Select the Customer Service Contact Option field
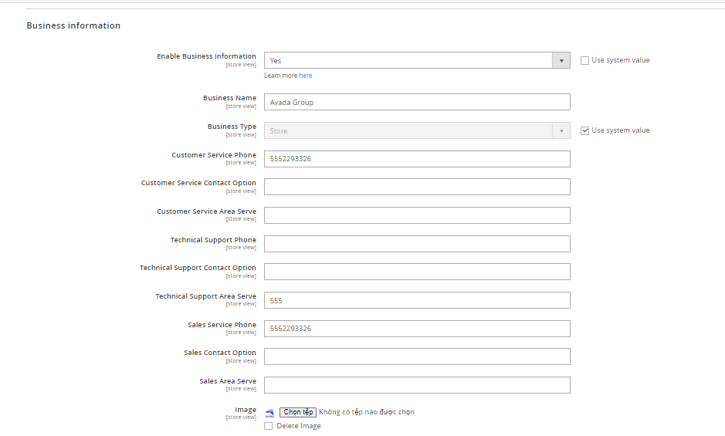The image size is (725, 436). tap(417, 187)
